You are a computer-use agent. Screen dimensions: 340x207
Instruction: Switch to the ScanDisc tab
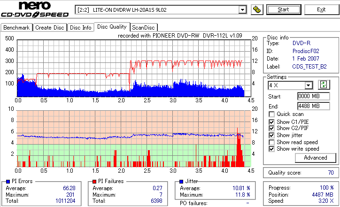coord(143,28)
